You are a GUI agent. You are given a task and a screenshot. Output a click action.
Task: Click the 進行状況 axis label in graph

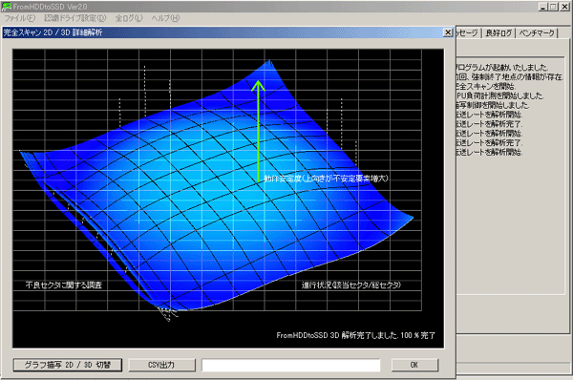coord(351,285)
